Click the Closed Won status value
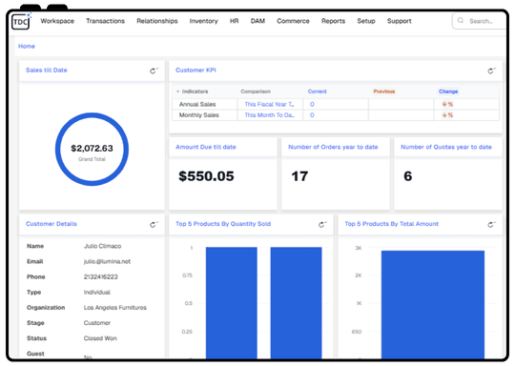This screenshot has height=366, width=515. point(100,338)
